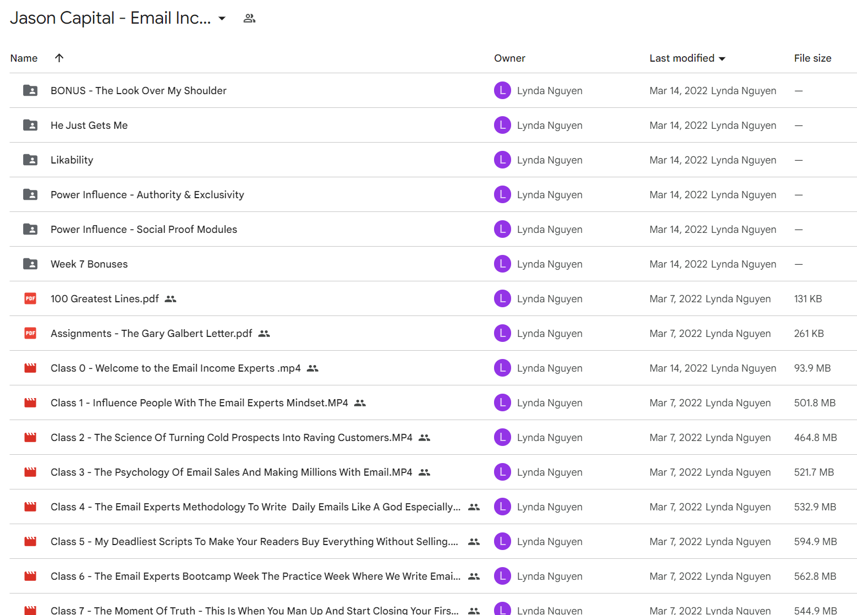Click the video icon for Class 1
The width and height of the screenshot is (857, 615).
coord(30,402)
